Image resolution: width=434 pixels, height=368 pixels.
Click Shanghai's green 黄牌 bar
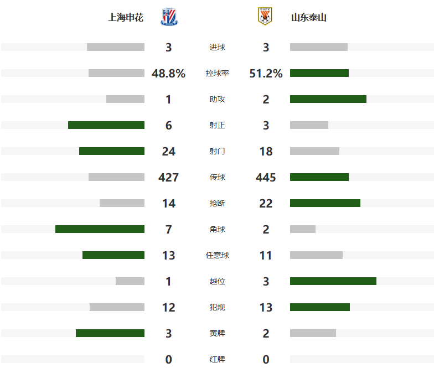pyautogui.click(x=110, y=333)
